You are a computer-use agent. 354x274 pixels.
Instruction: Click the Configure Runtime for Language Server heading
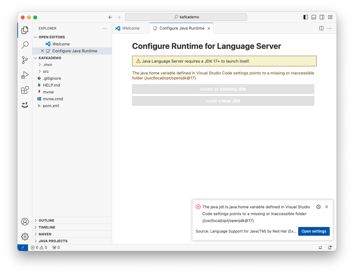coord(206,46)
